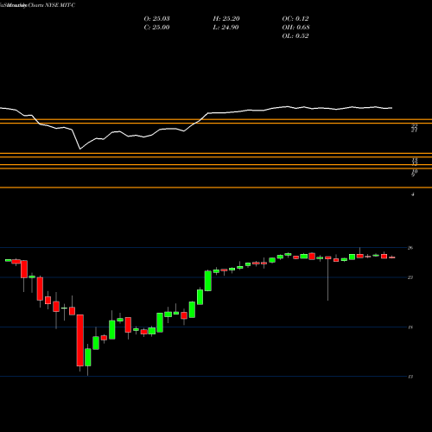Screen dimensions: 432x432
Task: Click the close value "C: 25.00"
Action: (x=156, y=28)
